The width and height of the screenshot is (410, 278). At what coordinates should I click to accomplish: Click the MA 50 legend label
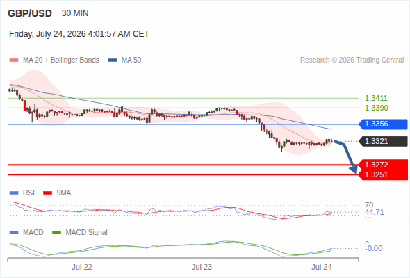[131, 60]
